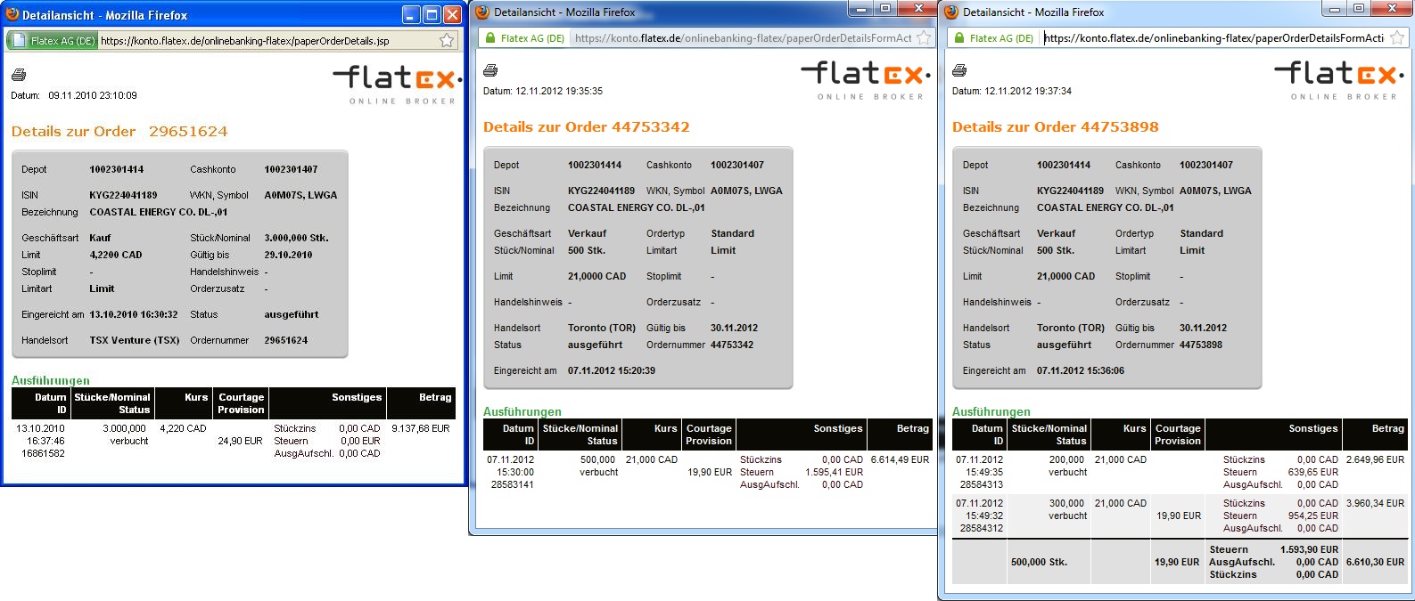This screenshot has height=601, width=1415.
Task: Click the address bar of the order 44753342 window
Action: [740, 38]
